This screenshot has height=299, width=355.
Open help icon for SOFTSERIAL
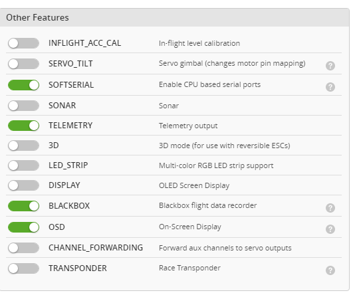330,87
